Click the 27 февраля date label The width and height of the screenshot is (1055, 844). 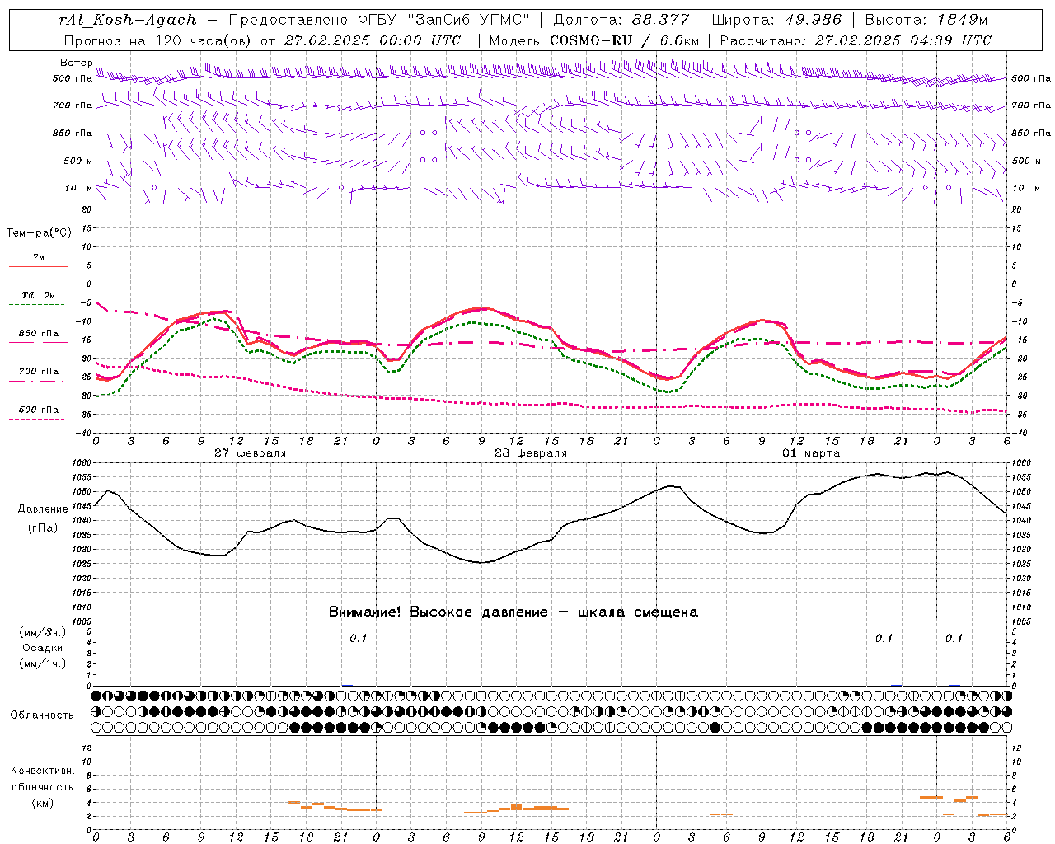[251, 453]
